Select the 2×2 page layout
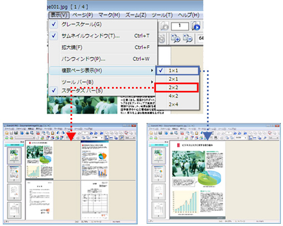 [176, 88]
